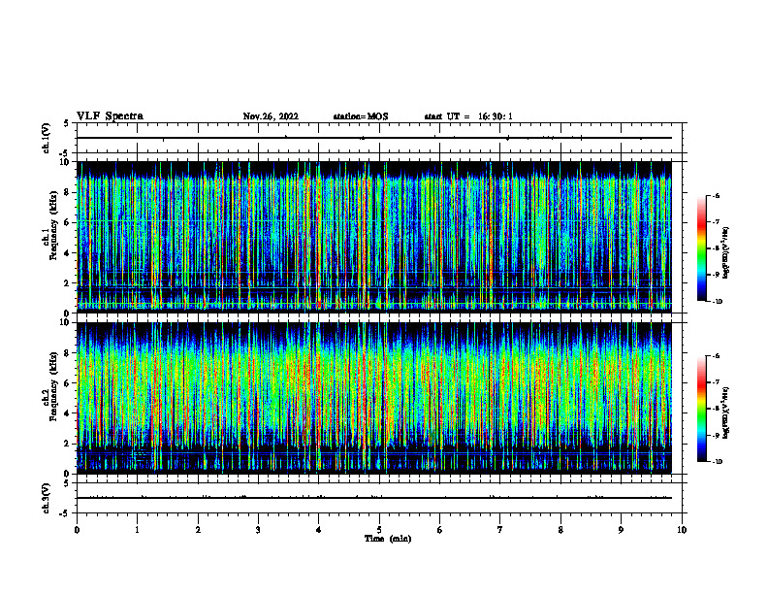This screenshot has height=594, width=768.
Task: Click time axis tick label "8"
Action: click(x=560, y=530)
